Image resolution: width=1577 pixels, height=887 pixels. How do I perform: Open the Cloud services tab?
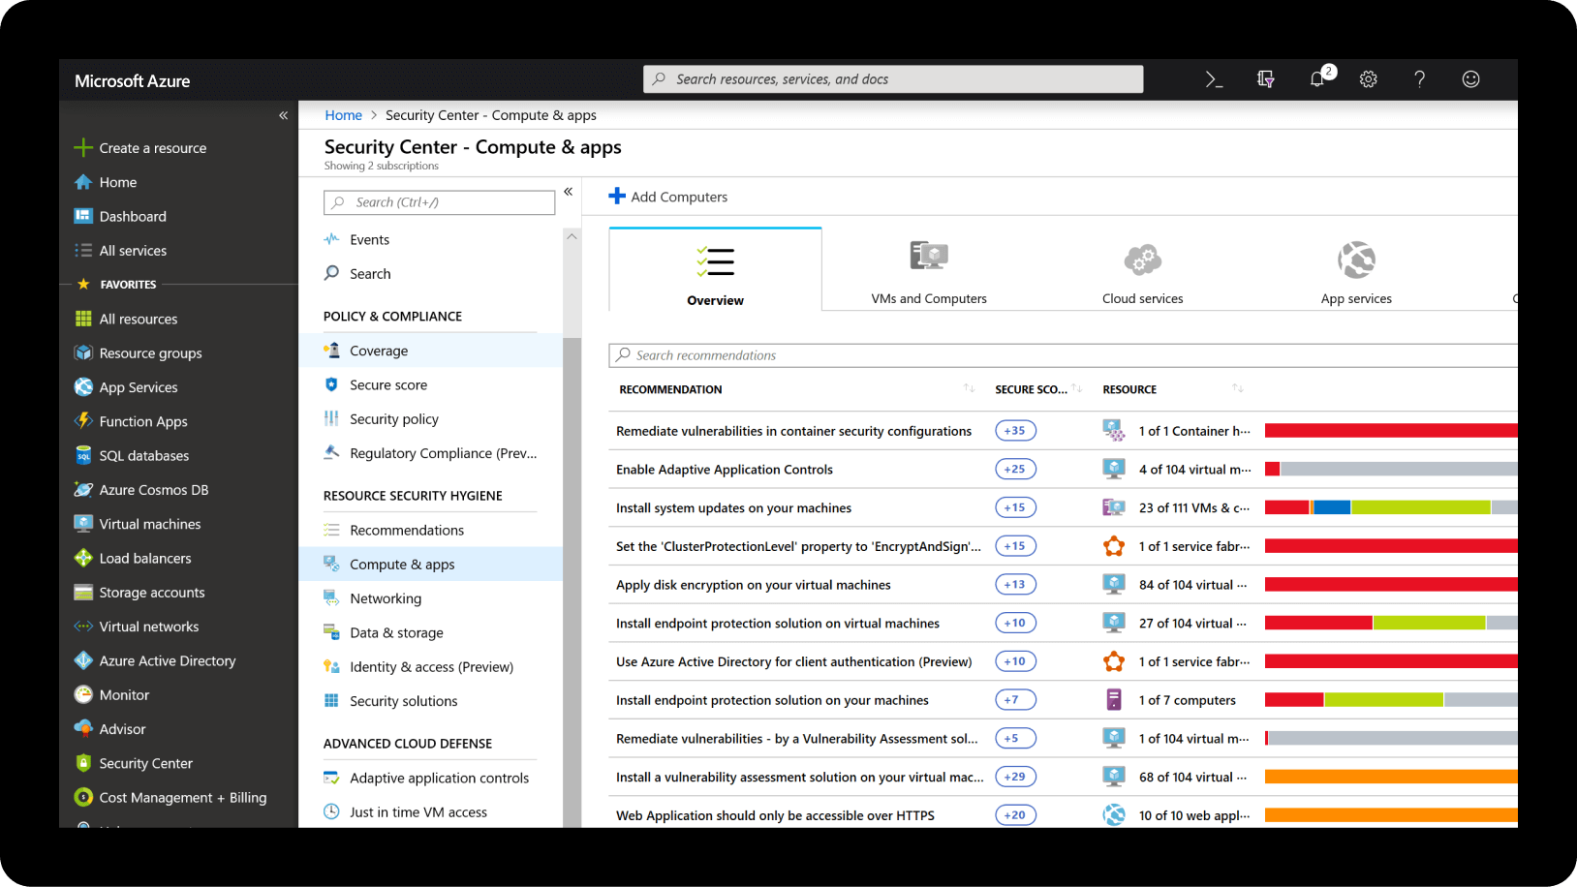click(1142, 269)
